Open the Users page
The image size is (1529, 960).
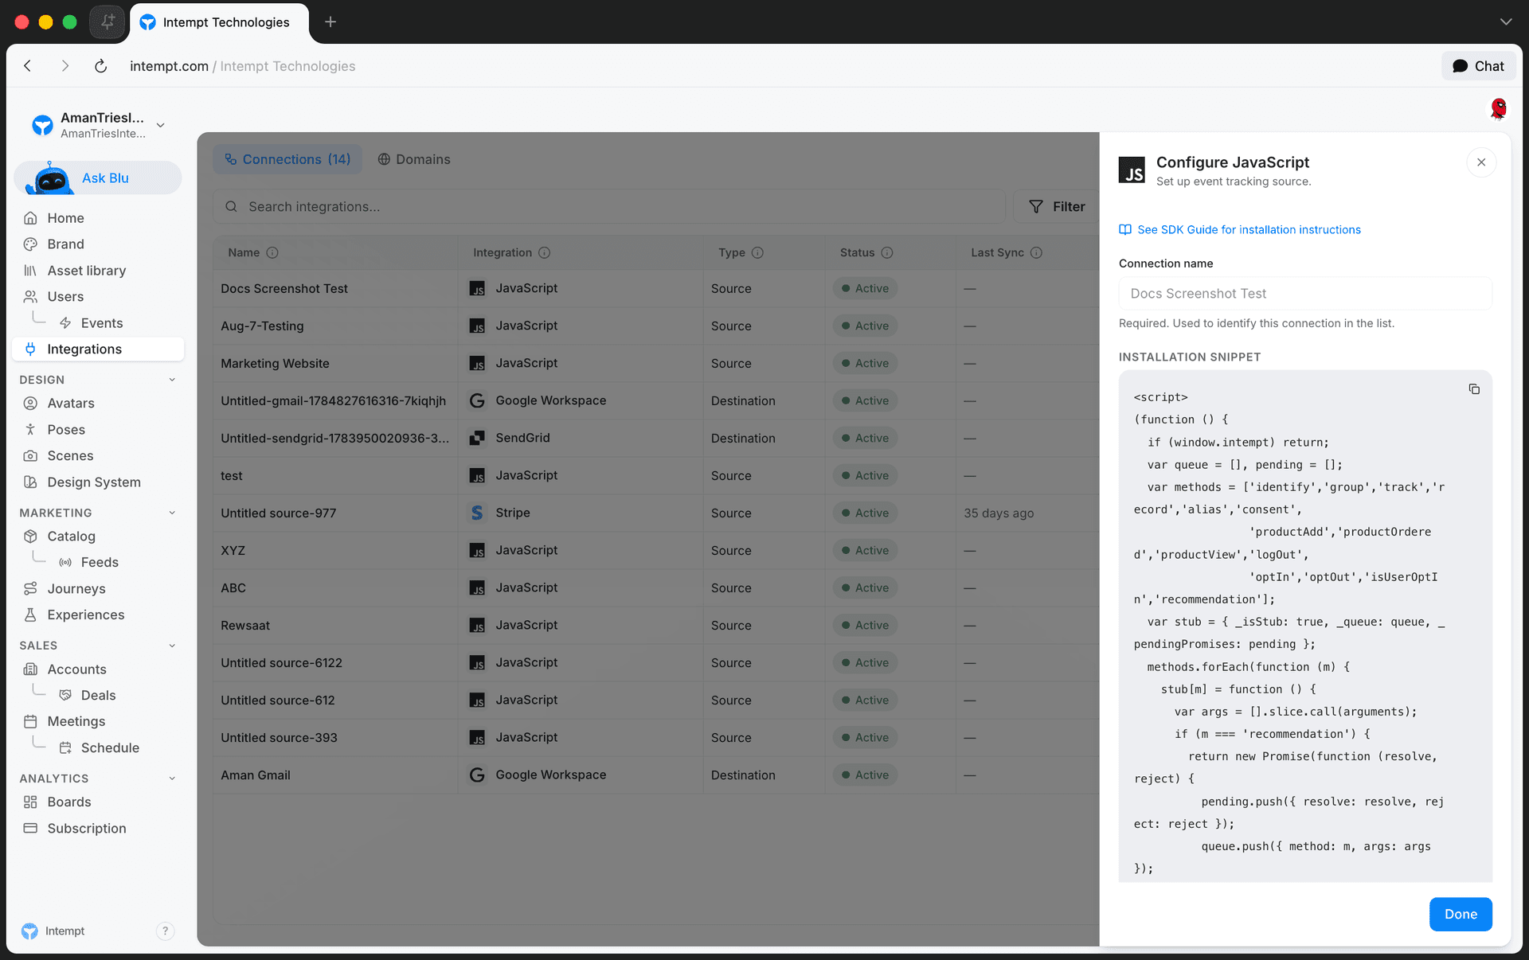point(65,297)
